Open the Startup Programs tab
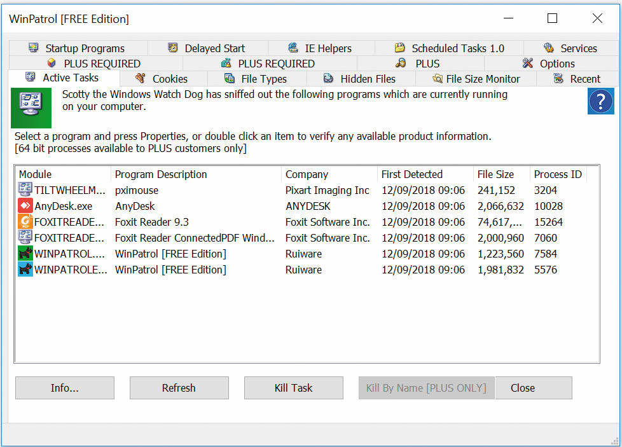This screenshot has height=447, width=622. tap(78, 48)
